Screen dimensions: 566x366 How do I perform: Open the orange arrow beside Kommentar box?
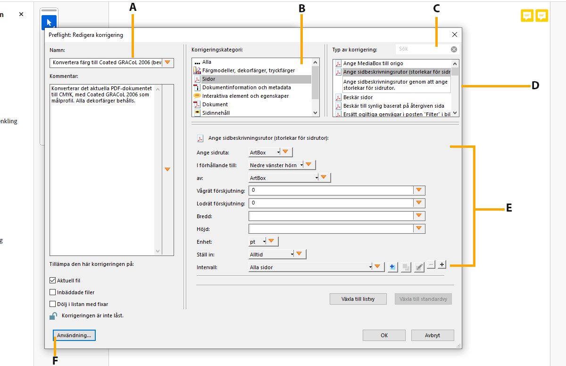[167, 169]
